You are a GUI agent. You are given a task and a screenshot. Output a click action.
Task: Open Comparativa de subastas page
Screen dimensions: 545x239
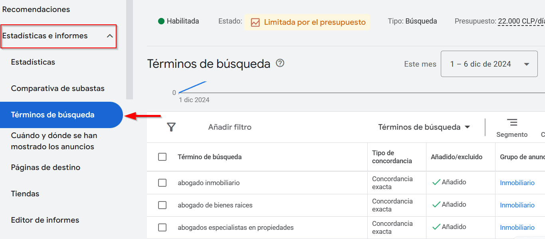(x=57, y=89)
